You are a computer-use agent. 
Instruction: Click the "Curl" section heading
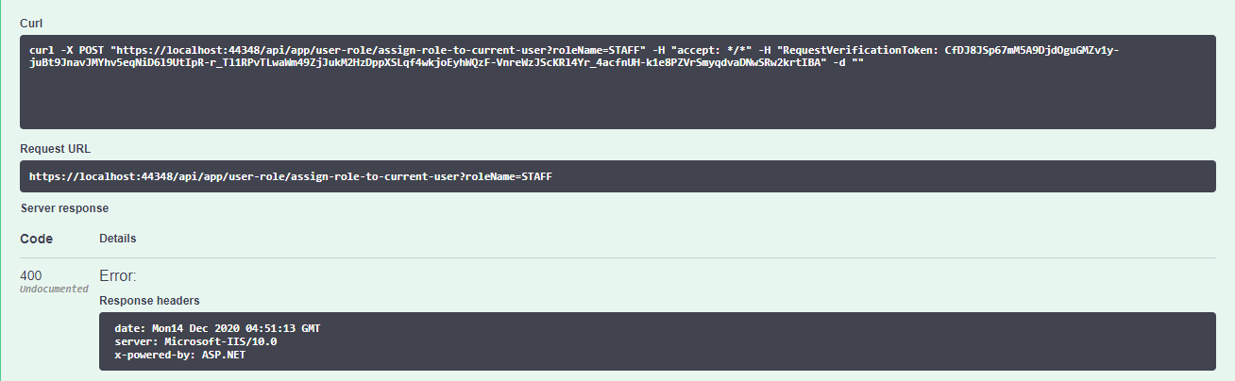coord(30,22)
